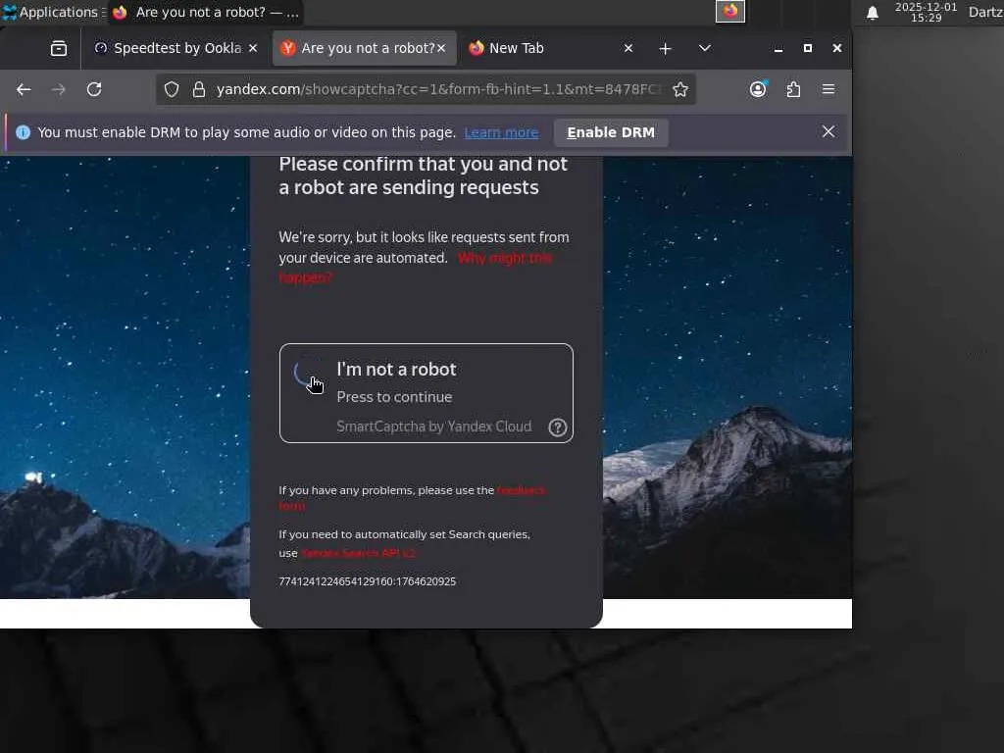This screenshot has height=753, width=1004.
Task: Open the Firefox hamburger menu
Action: tap(828, 89)
